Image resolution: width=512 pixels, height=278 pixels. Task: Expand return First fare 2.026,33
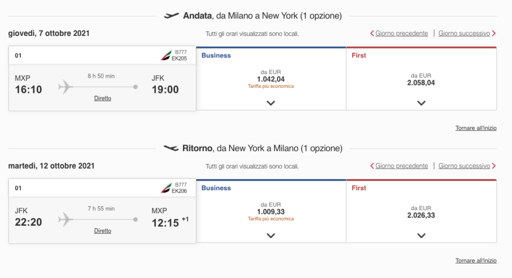pyautogui.click(x=421, y=236)
